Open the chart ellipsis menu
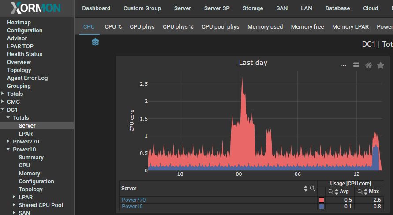This screenshot has height=215, width=393. [343, 65]
